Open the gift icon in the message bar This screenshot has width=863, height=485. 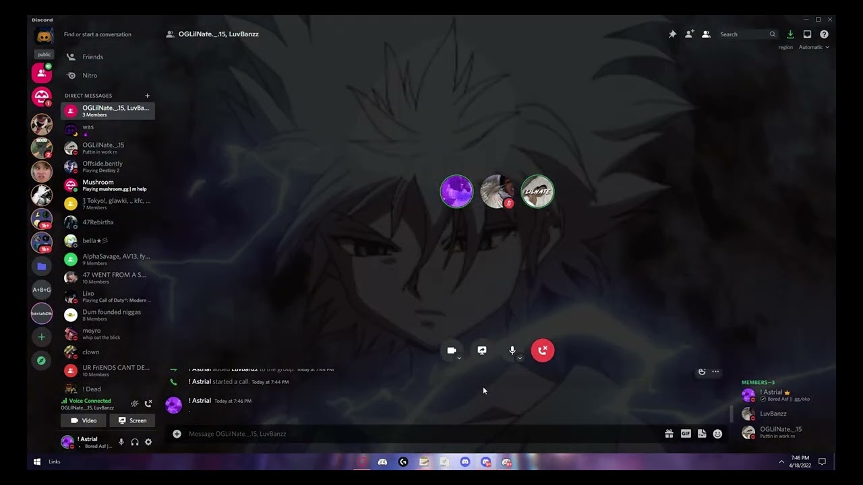pyautogui.click(x=669, y=434)
